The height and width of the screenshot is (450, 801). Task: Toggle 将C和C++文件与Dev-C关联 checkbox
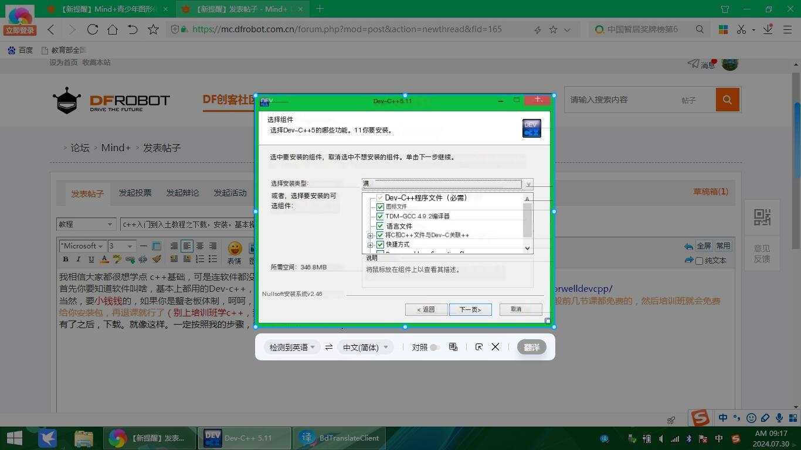pyautogui.click(x=380, y=235)
